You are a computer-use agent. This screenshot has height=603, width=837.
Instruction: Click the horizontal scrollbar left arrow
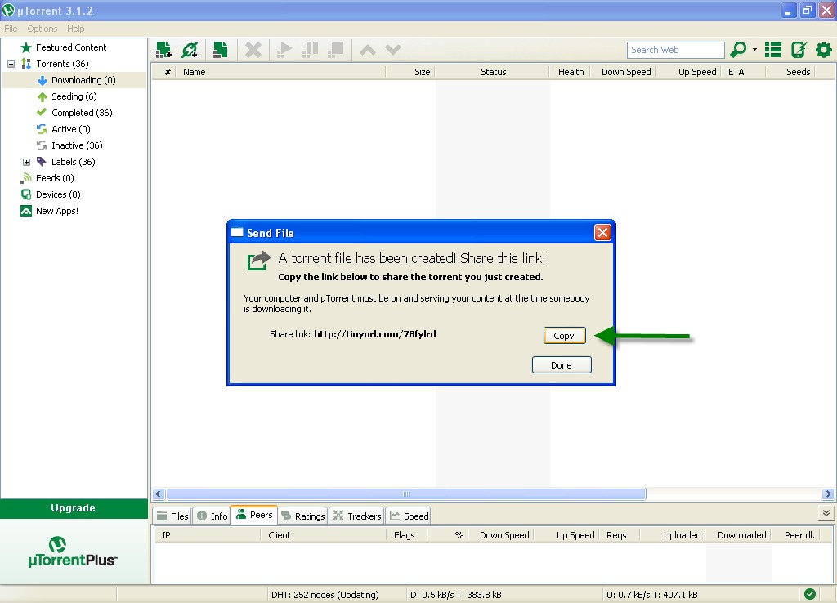click(x=159, y=494)
